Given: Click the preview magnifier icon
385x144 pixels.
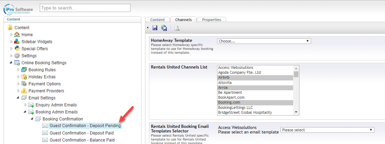Looking at the screenshot, I should click(x=177, y=28).
